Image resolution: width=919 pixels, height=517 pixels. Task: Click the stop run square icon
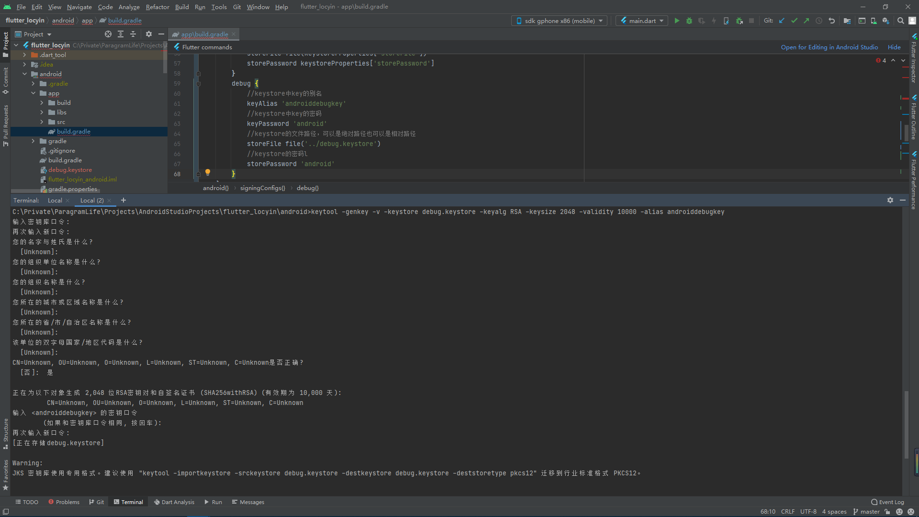click(x=751, y=21)
